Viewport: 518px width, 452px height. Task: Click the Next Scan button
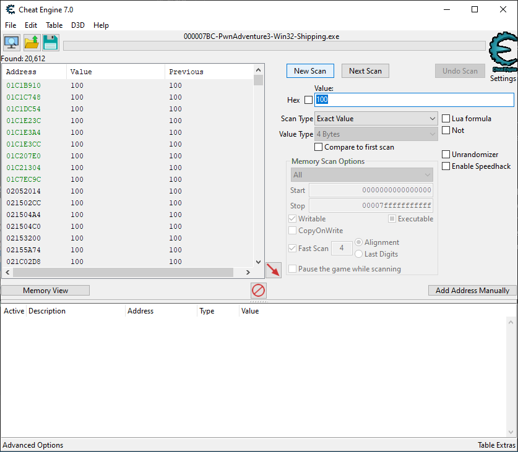tap(365, 71)
